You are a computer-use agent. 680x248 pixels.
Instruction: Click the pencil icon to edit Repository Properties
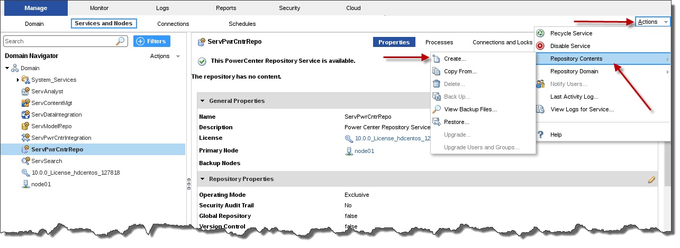point(651,179)
